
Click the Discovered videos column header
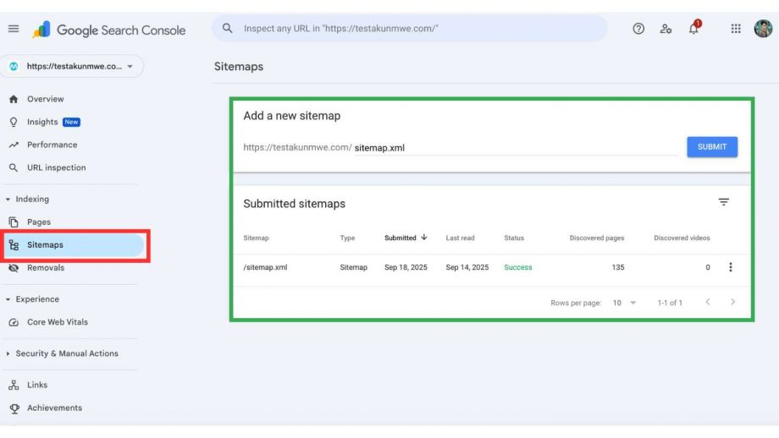(682, 238)
